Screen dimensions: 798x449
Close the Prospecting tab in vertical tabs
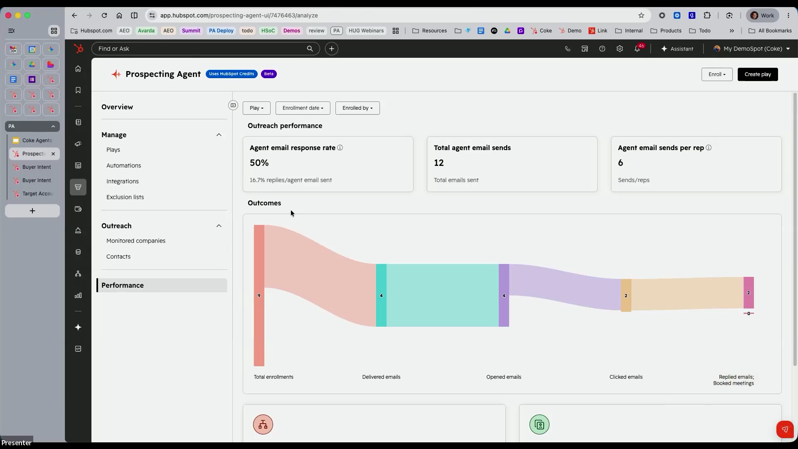[x=53, y=154]
